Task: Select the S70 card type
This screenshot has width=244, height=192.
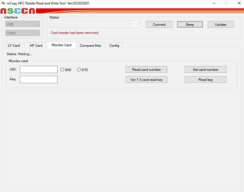Action: click(x=79, y=70)
